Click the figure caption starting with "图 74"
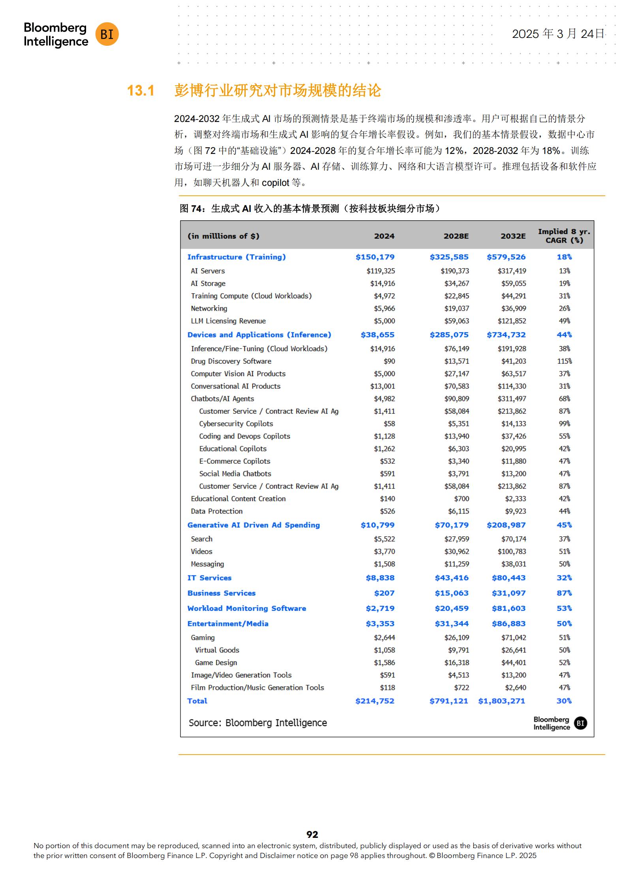627x886 pixels. point(310,208)
